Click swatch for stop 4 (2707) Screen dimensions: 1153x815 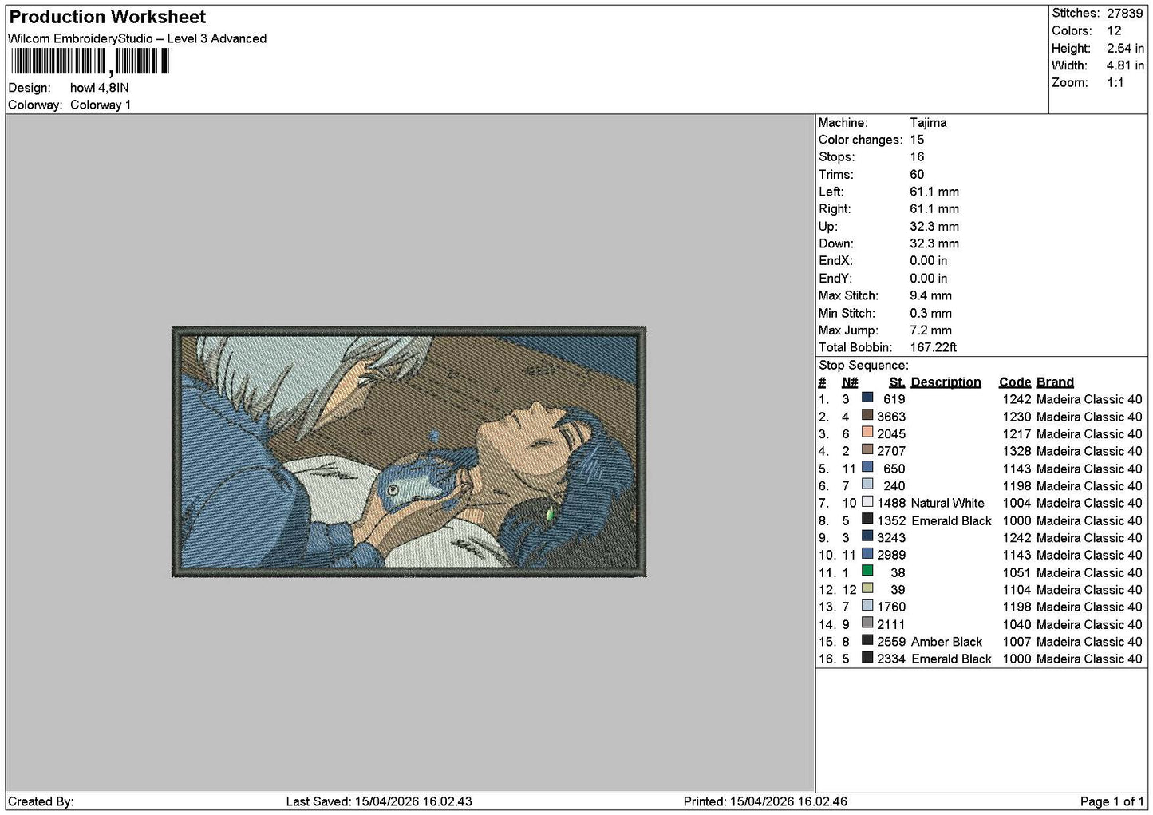867,450
